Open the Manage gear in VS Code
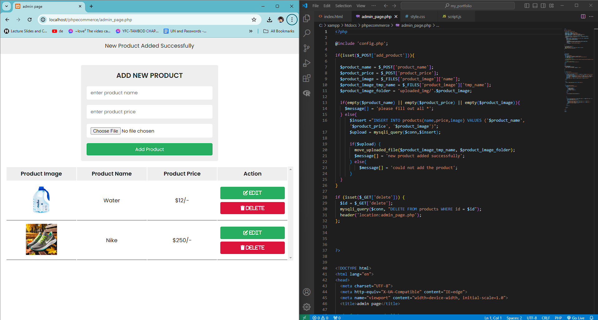This screenshot has height=320, width=598. [307, 307]
